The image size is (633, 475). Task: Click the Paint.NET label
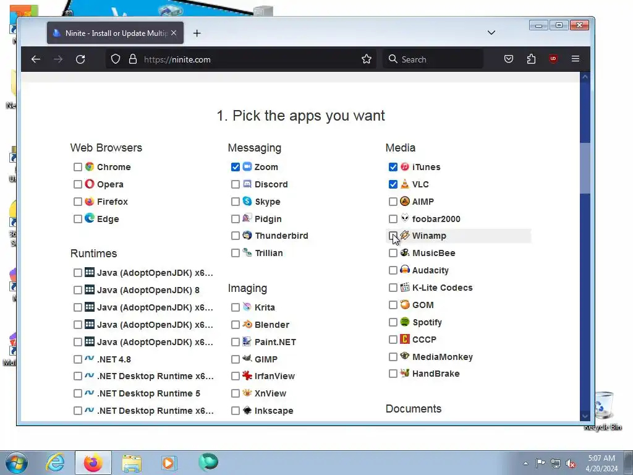click(275, 342)
